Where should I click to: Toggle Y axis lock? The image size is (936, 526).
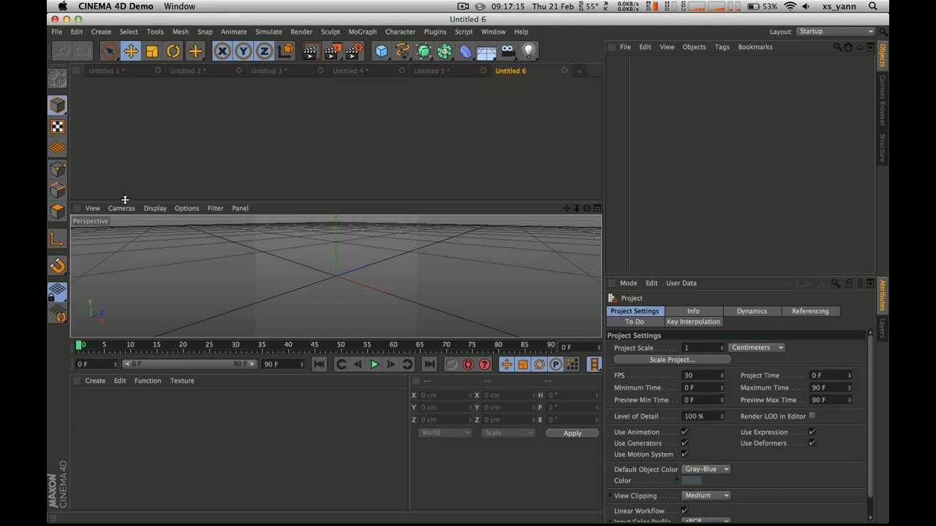pyautogui.click(x=244, y=51)
